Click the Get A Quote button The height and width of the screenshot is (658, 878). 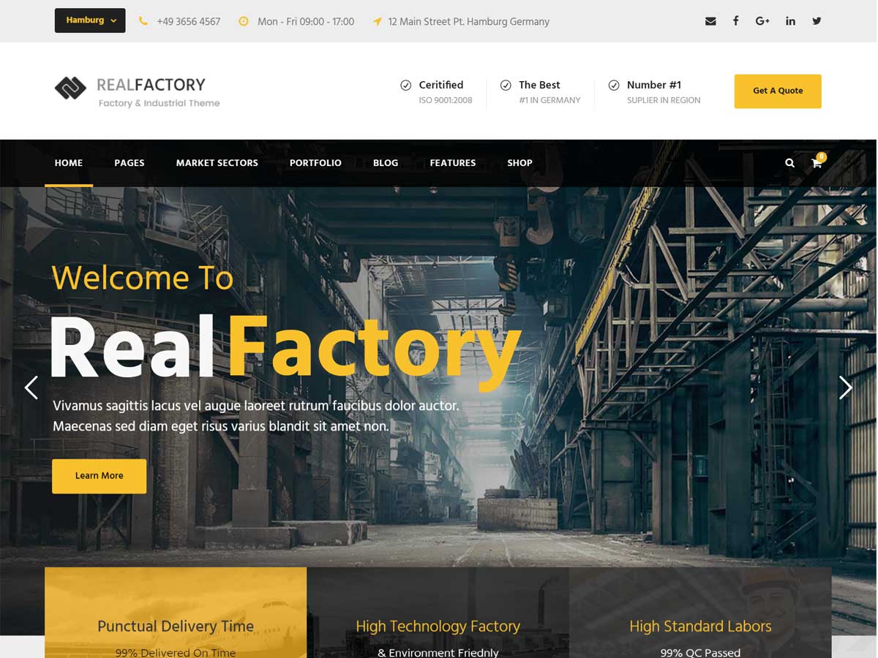coord(778,91)
